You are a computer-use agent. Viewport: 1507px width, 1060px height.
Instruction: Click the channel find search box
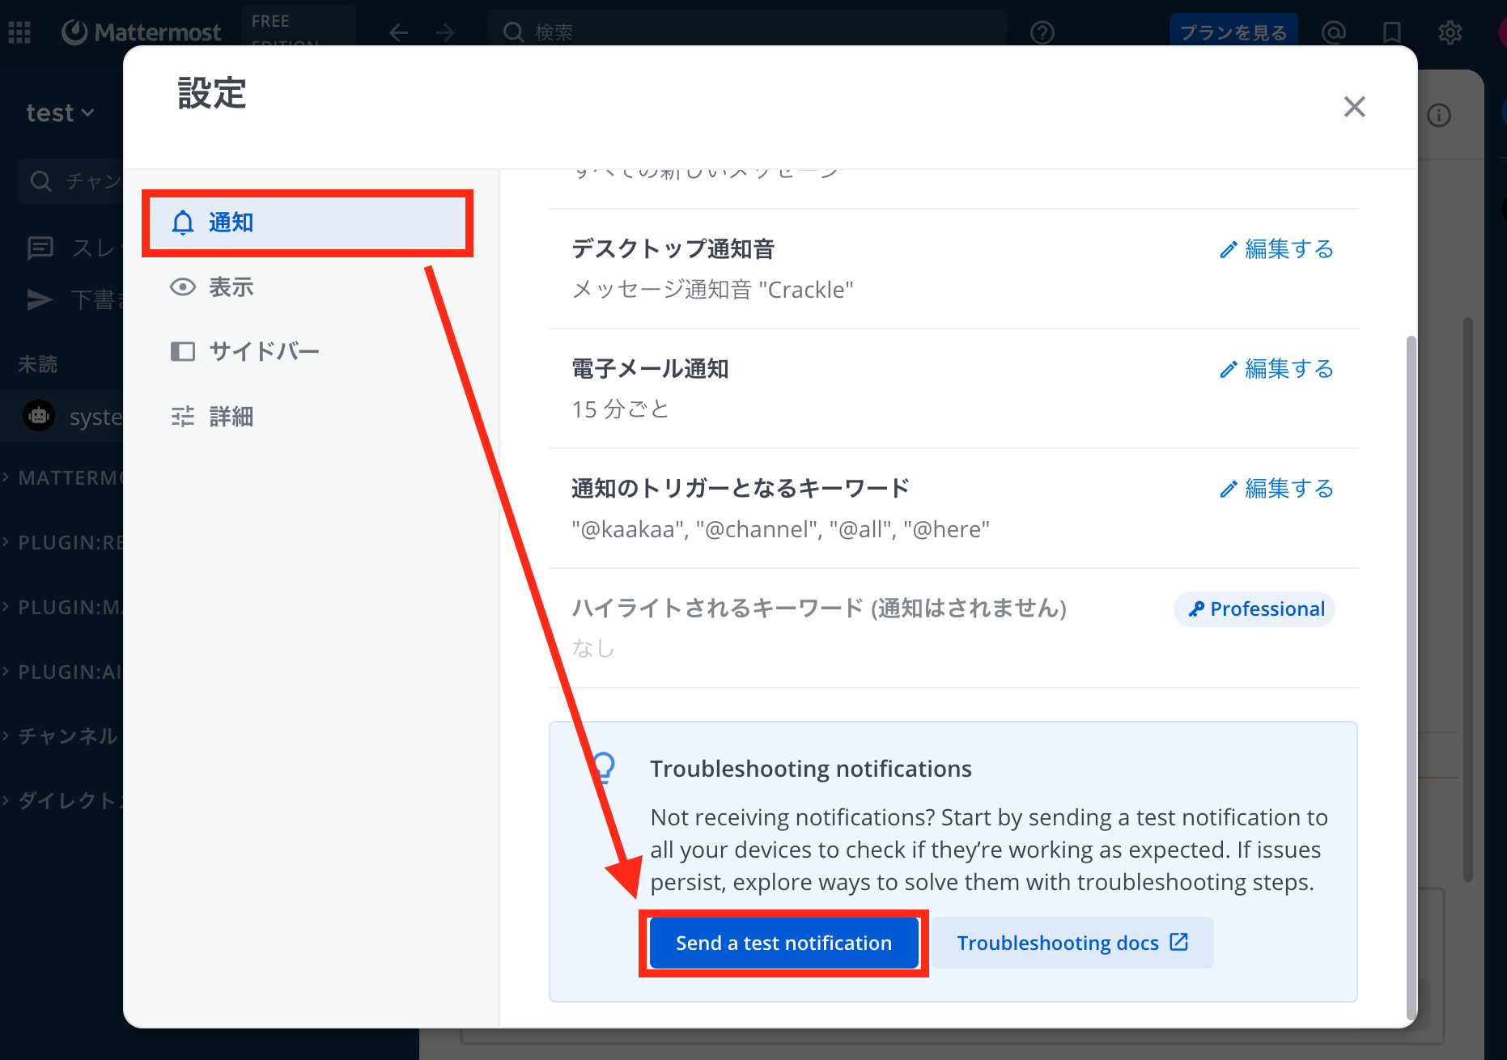pyautogui.click(x=70, y=180)
